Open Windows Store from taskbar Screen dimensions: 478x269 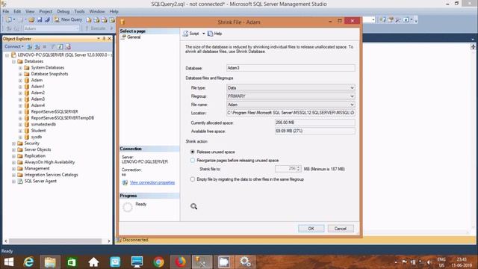tap(72, 262)
